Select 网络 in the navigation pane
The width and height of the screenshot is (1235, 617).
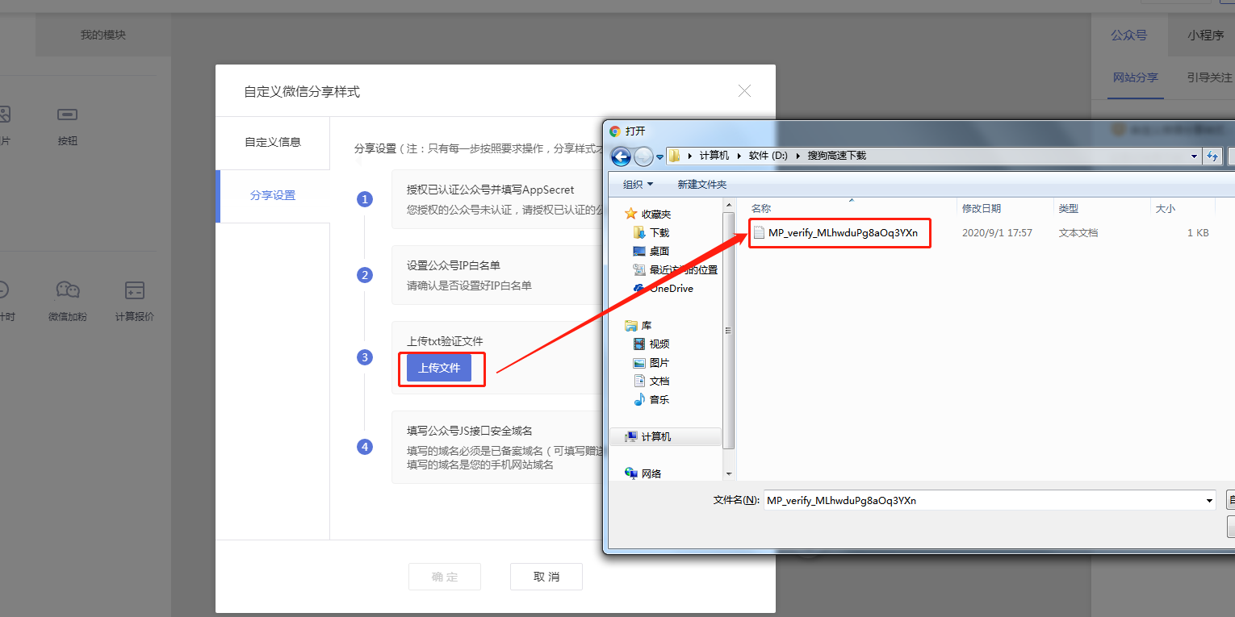(651, 473)
